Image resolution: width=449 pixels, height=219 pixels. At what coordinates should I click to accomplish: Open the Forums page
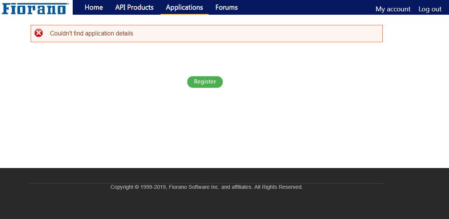(226, 8)
